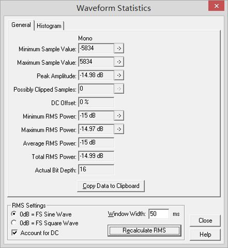Toggle Account for DC checkbox
228x248 pixels.
pyautogui.click(x=14, y=232)
